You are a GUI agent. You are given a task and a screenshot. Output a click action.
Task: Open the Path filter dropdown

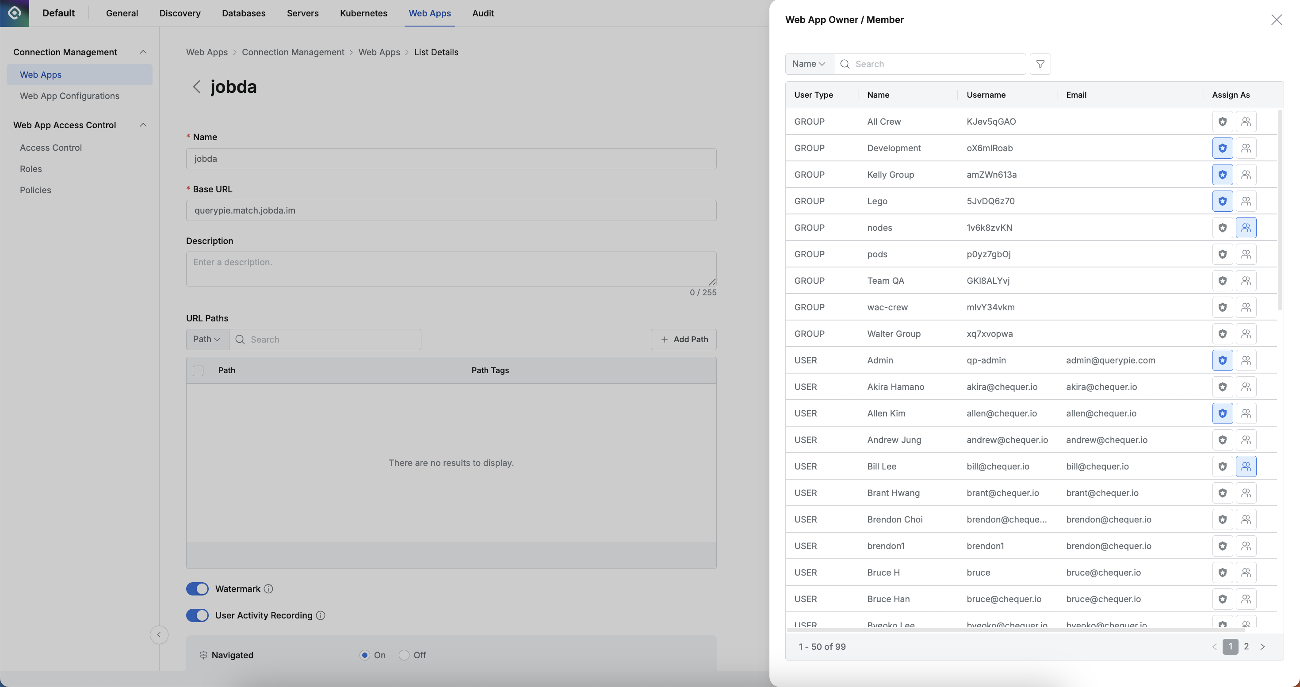pyautogui.click(x=207, y=340)
